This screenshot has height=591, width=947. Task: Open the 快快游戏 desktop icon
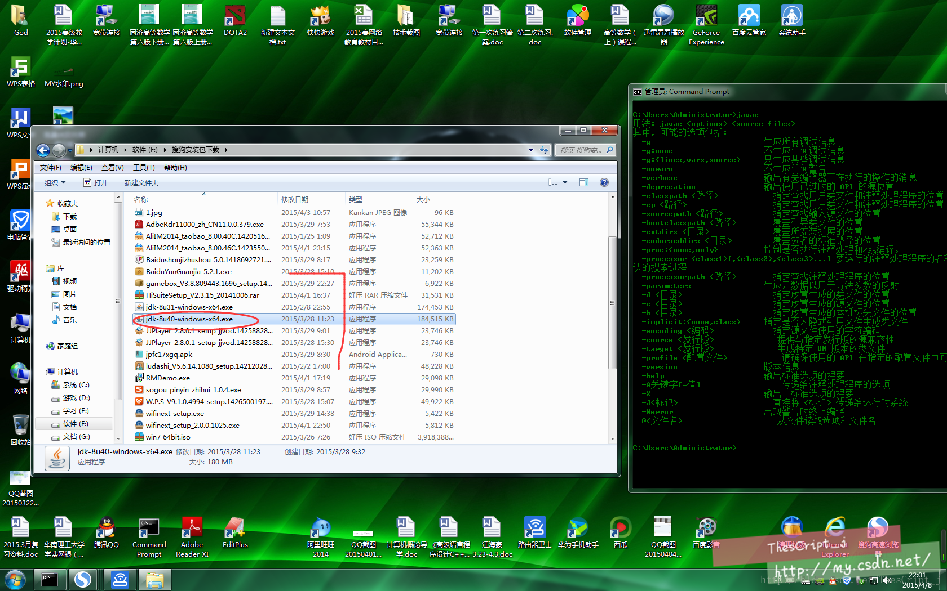pos(321,20)
